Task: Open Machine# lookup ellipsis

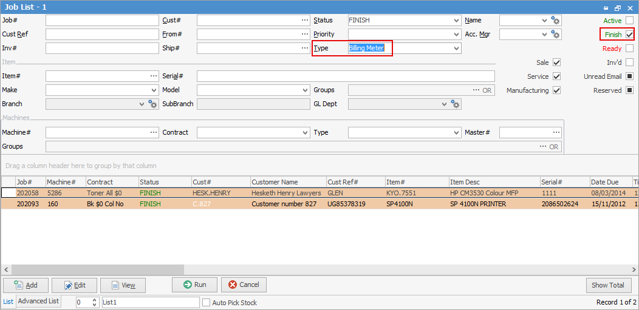Action: [x=154, y=132]
